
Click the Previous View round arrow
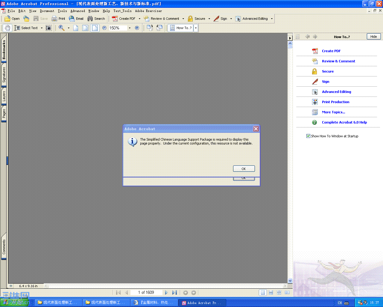[186, 293]
